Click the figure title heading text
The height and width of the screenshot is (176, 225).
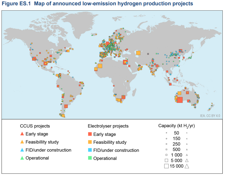pos(97,4)
